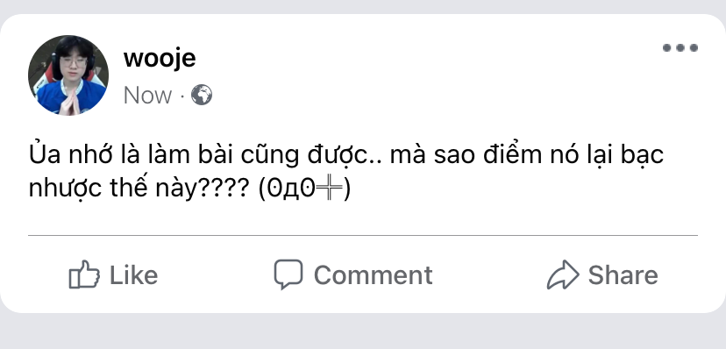This screenshot has width=726, height=349.
Task: Click the speech bubble Comment icon
Action: pyautogui.click(x=288, y=274)
